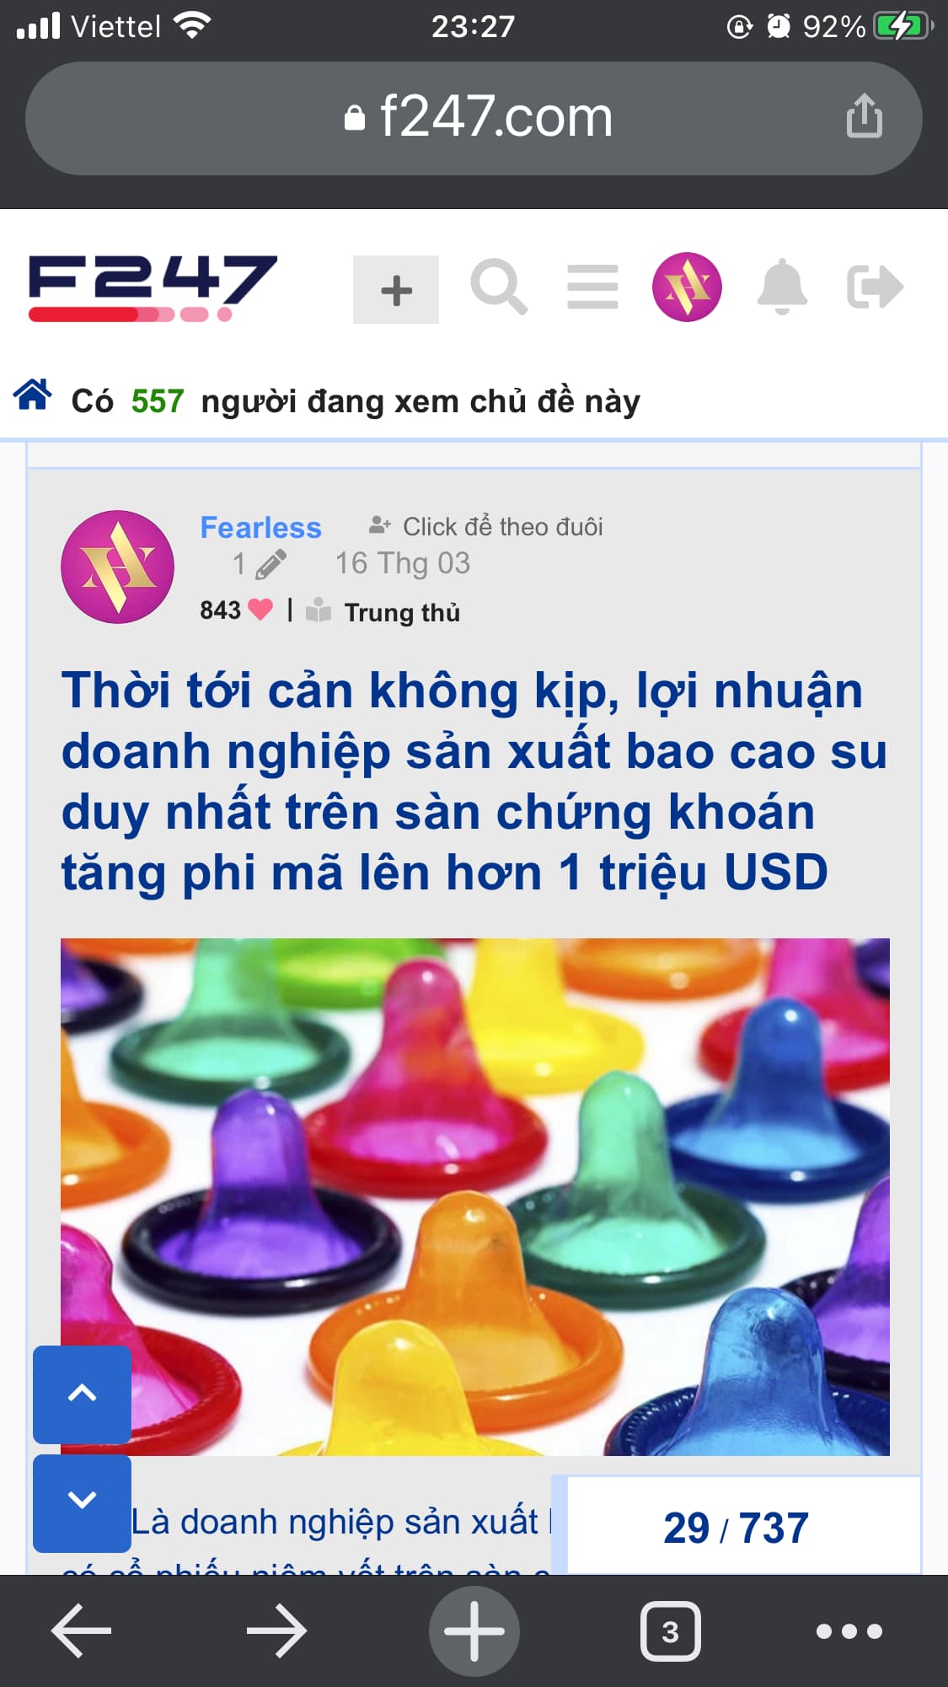The image size is (948, 1687).
Task: Open edit history pencil icon
Action: point(270,565)
